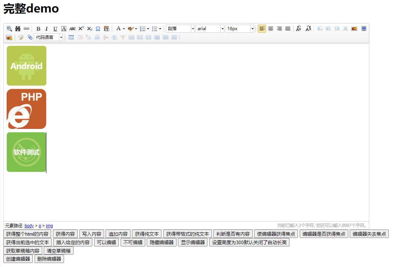Toggle strikethrough formatting
Screen dimensions: 395x267
pyautogui.click(x=72, y=29)
